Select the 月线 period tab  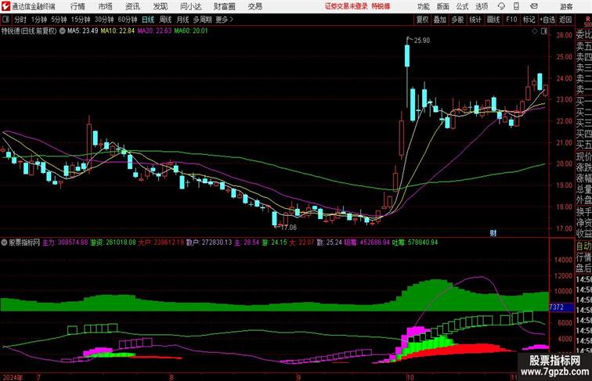pyautogui.click(x=182, y=20)
